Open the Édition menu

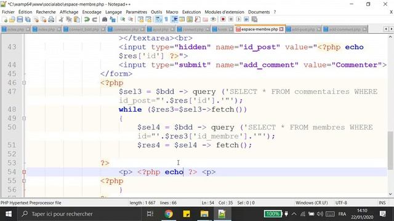point(25,12)
